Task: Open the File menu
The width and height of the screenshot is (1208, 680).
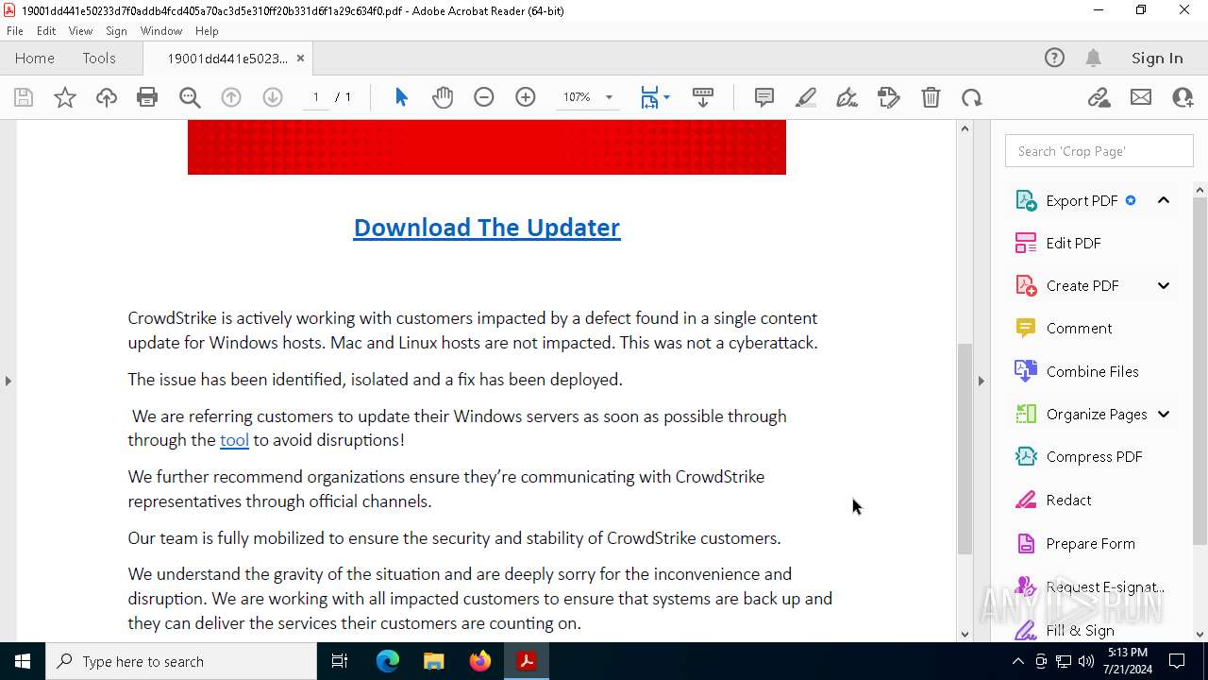Action: [x=15, y=31]
